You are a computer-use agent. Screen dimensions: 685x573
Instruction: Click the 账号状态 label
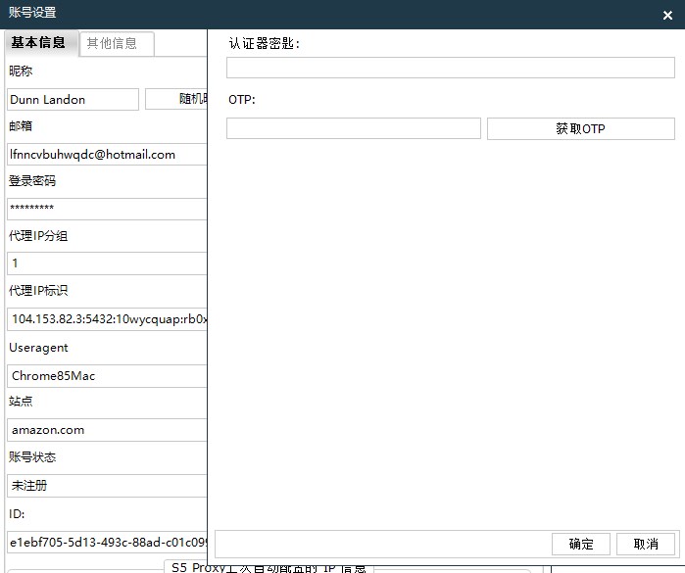pos(32,456)
